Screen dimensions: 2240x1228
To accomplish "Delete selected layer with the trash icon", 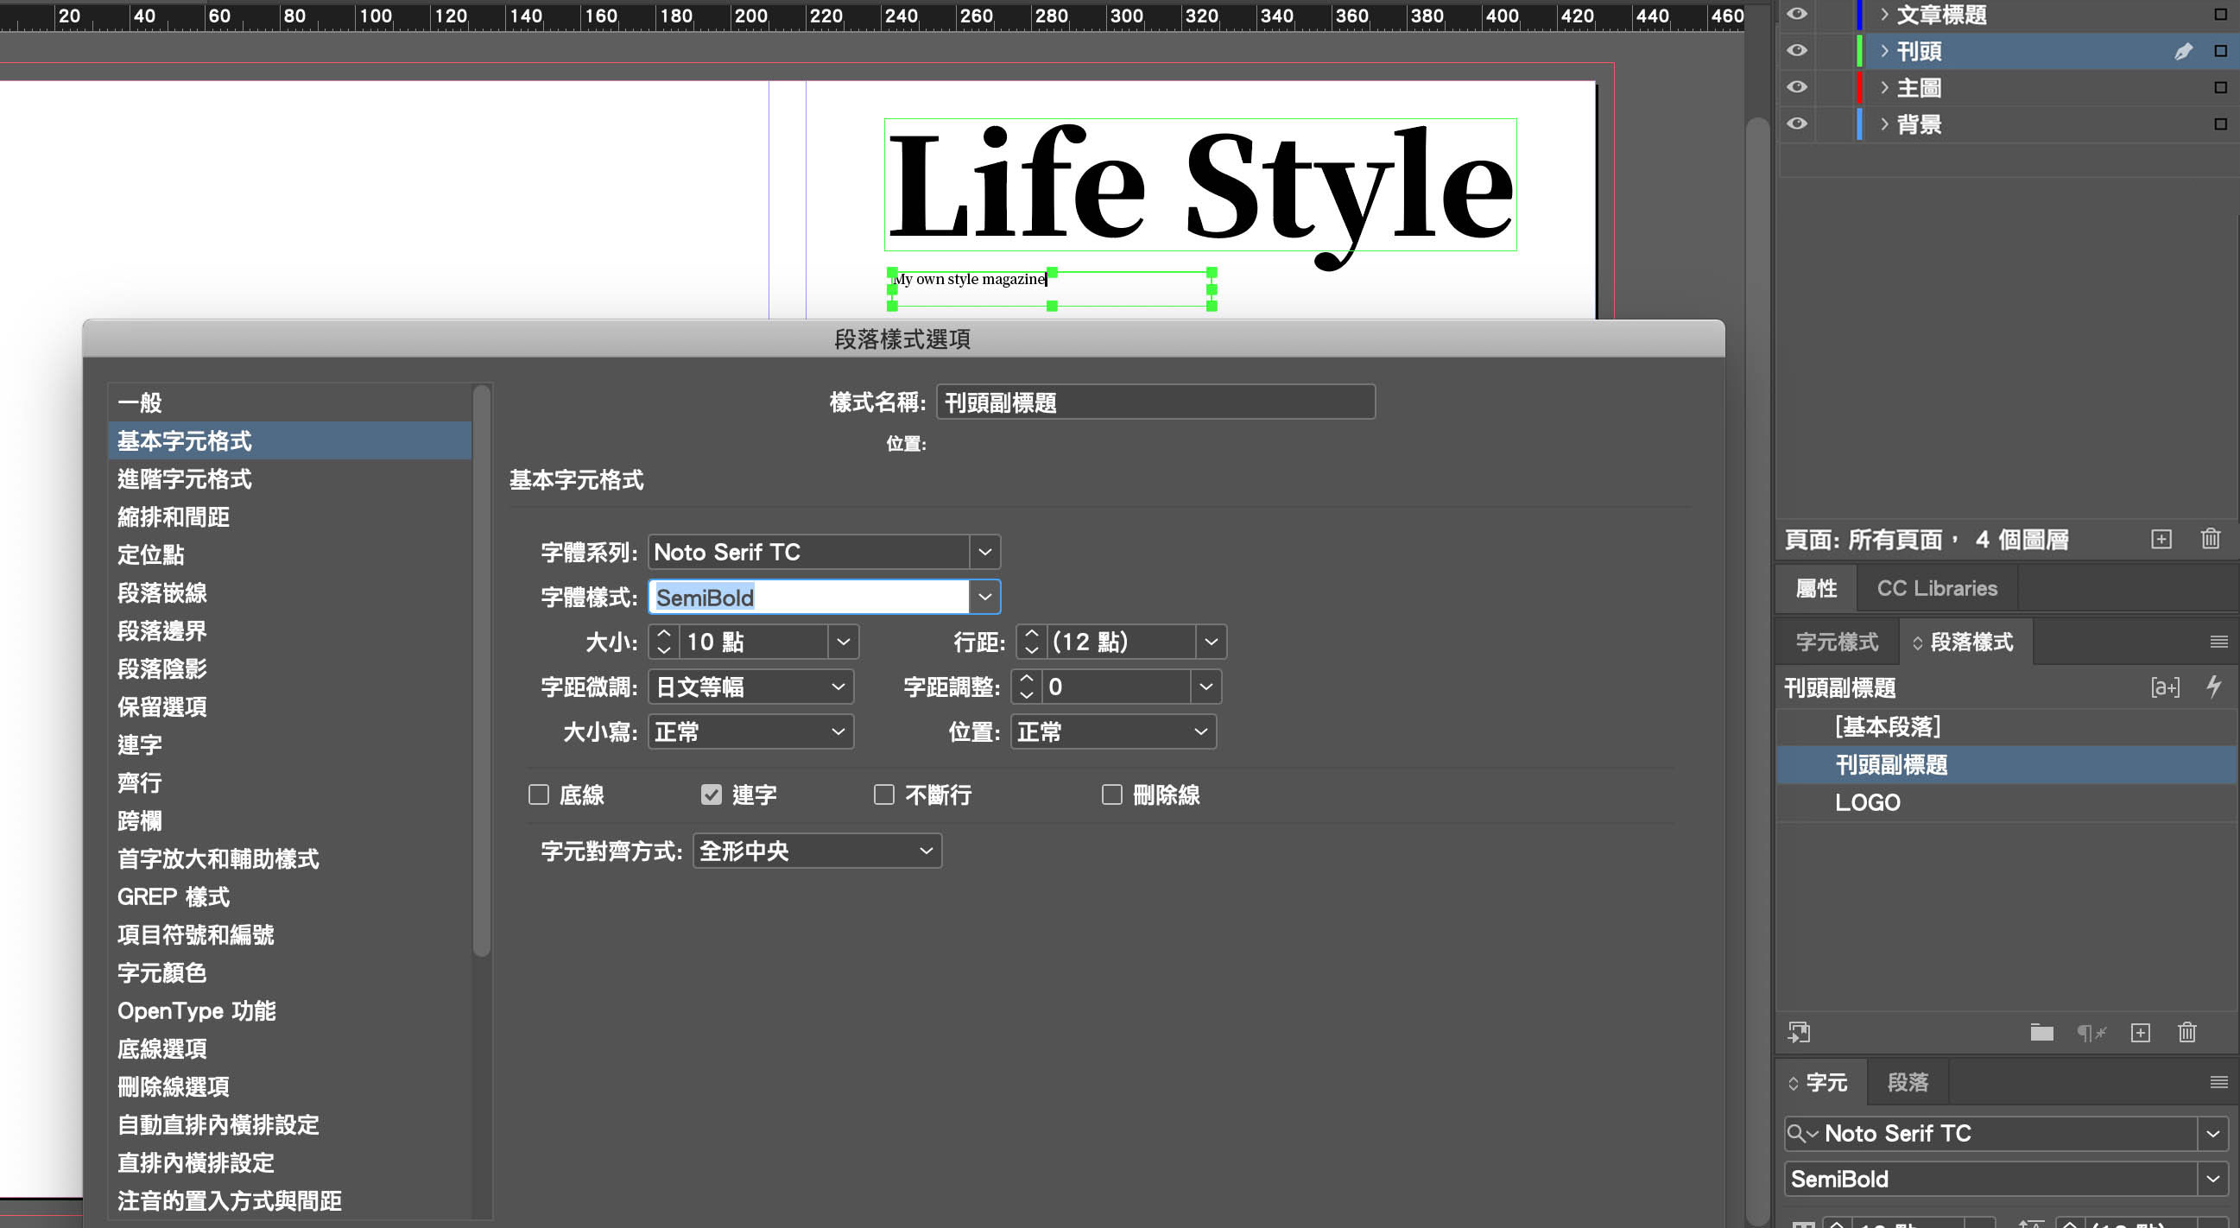I will pos(2210,539).
